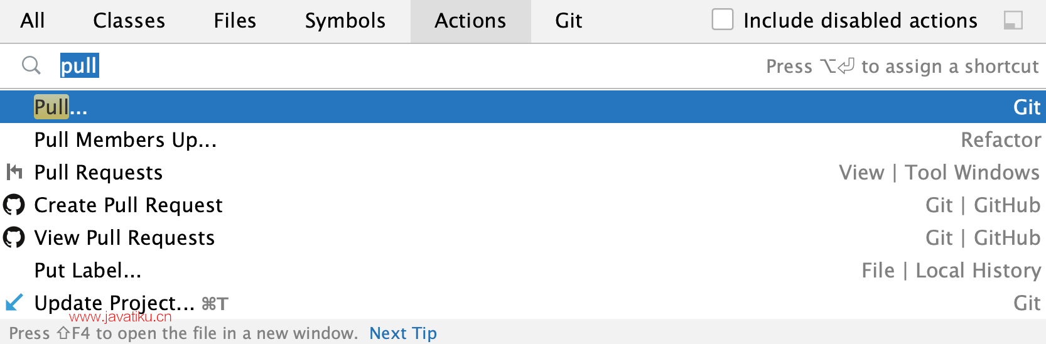Viewport: 1046px width, 344px height.
Task: Click the Next Tip link
Action: click(403, 333)
